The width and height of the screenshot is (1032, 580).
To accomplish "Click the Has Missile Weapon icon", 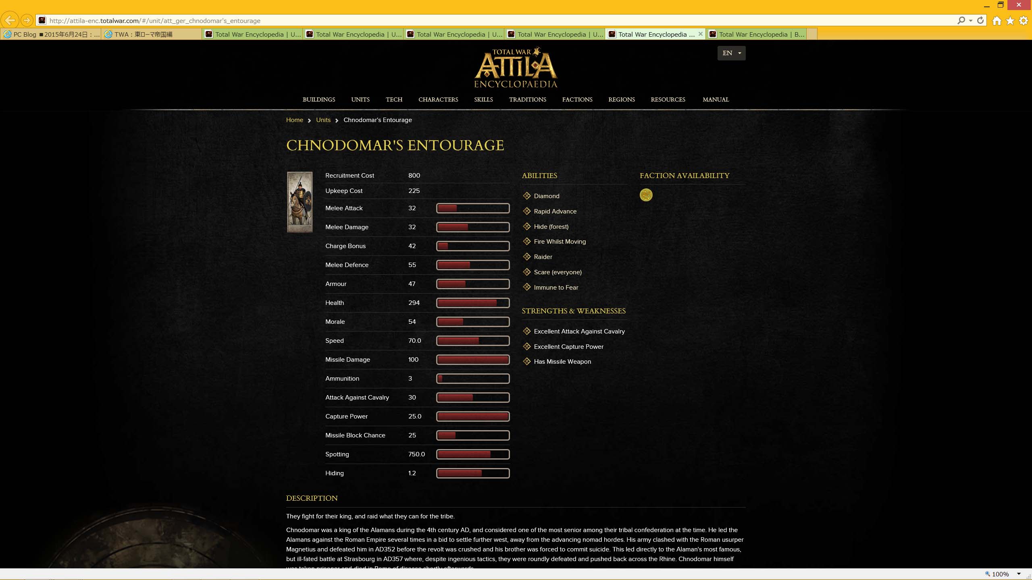I will [x=526, y=361].
